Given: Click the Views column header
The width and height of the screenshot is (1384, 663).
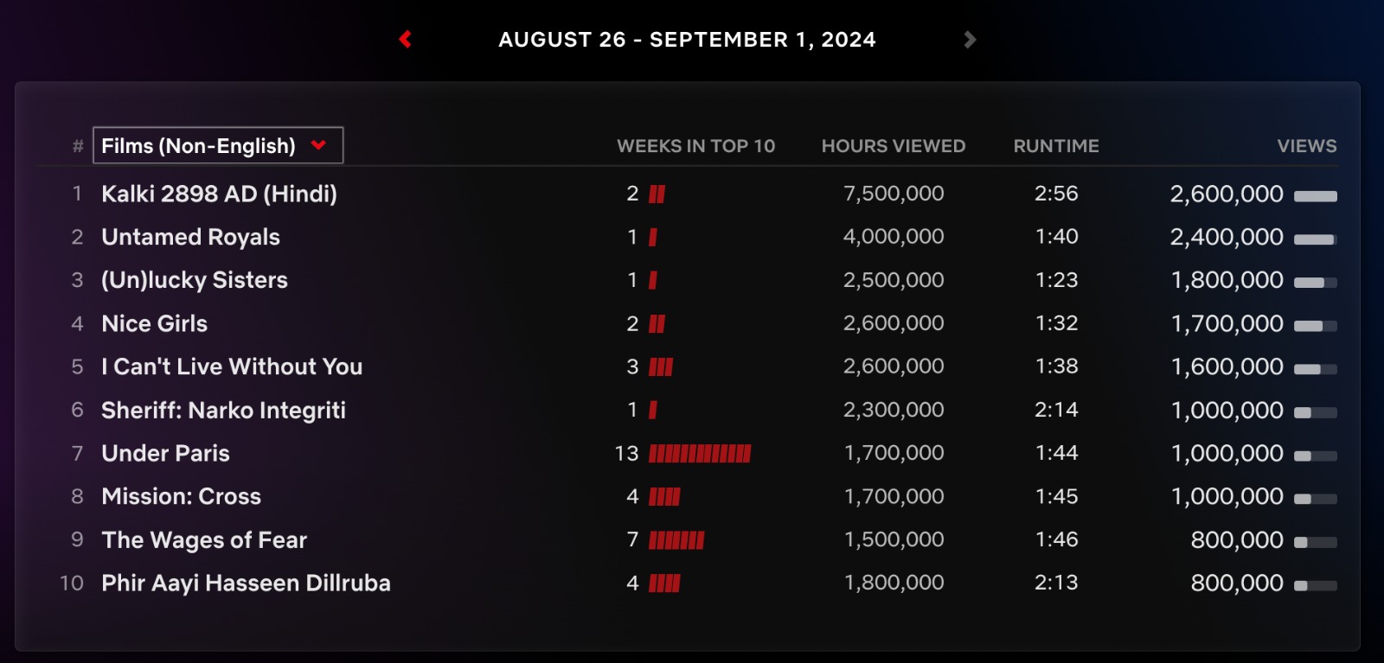Looking at the screenshot, I should pyautogui.click(x=1306, y=146).
